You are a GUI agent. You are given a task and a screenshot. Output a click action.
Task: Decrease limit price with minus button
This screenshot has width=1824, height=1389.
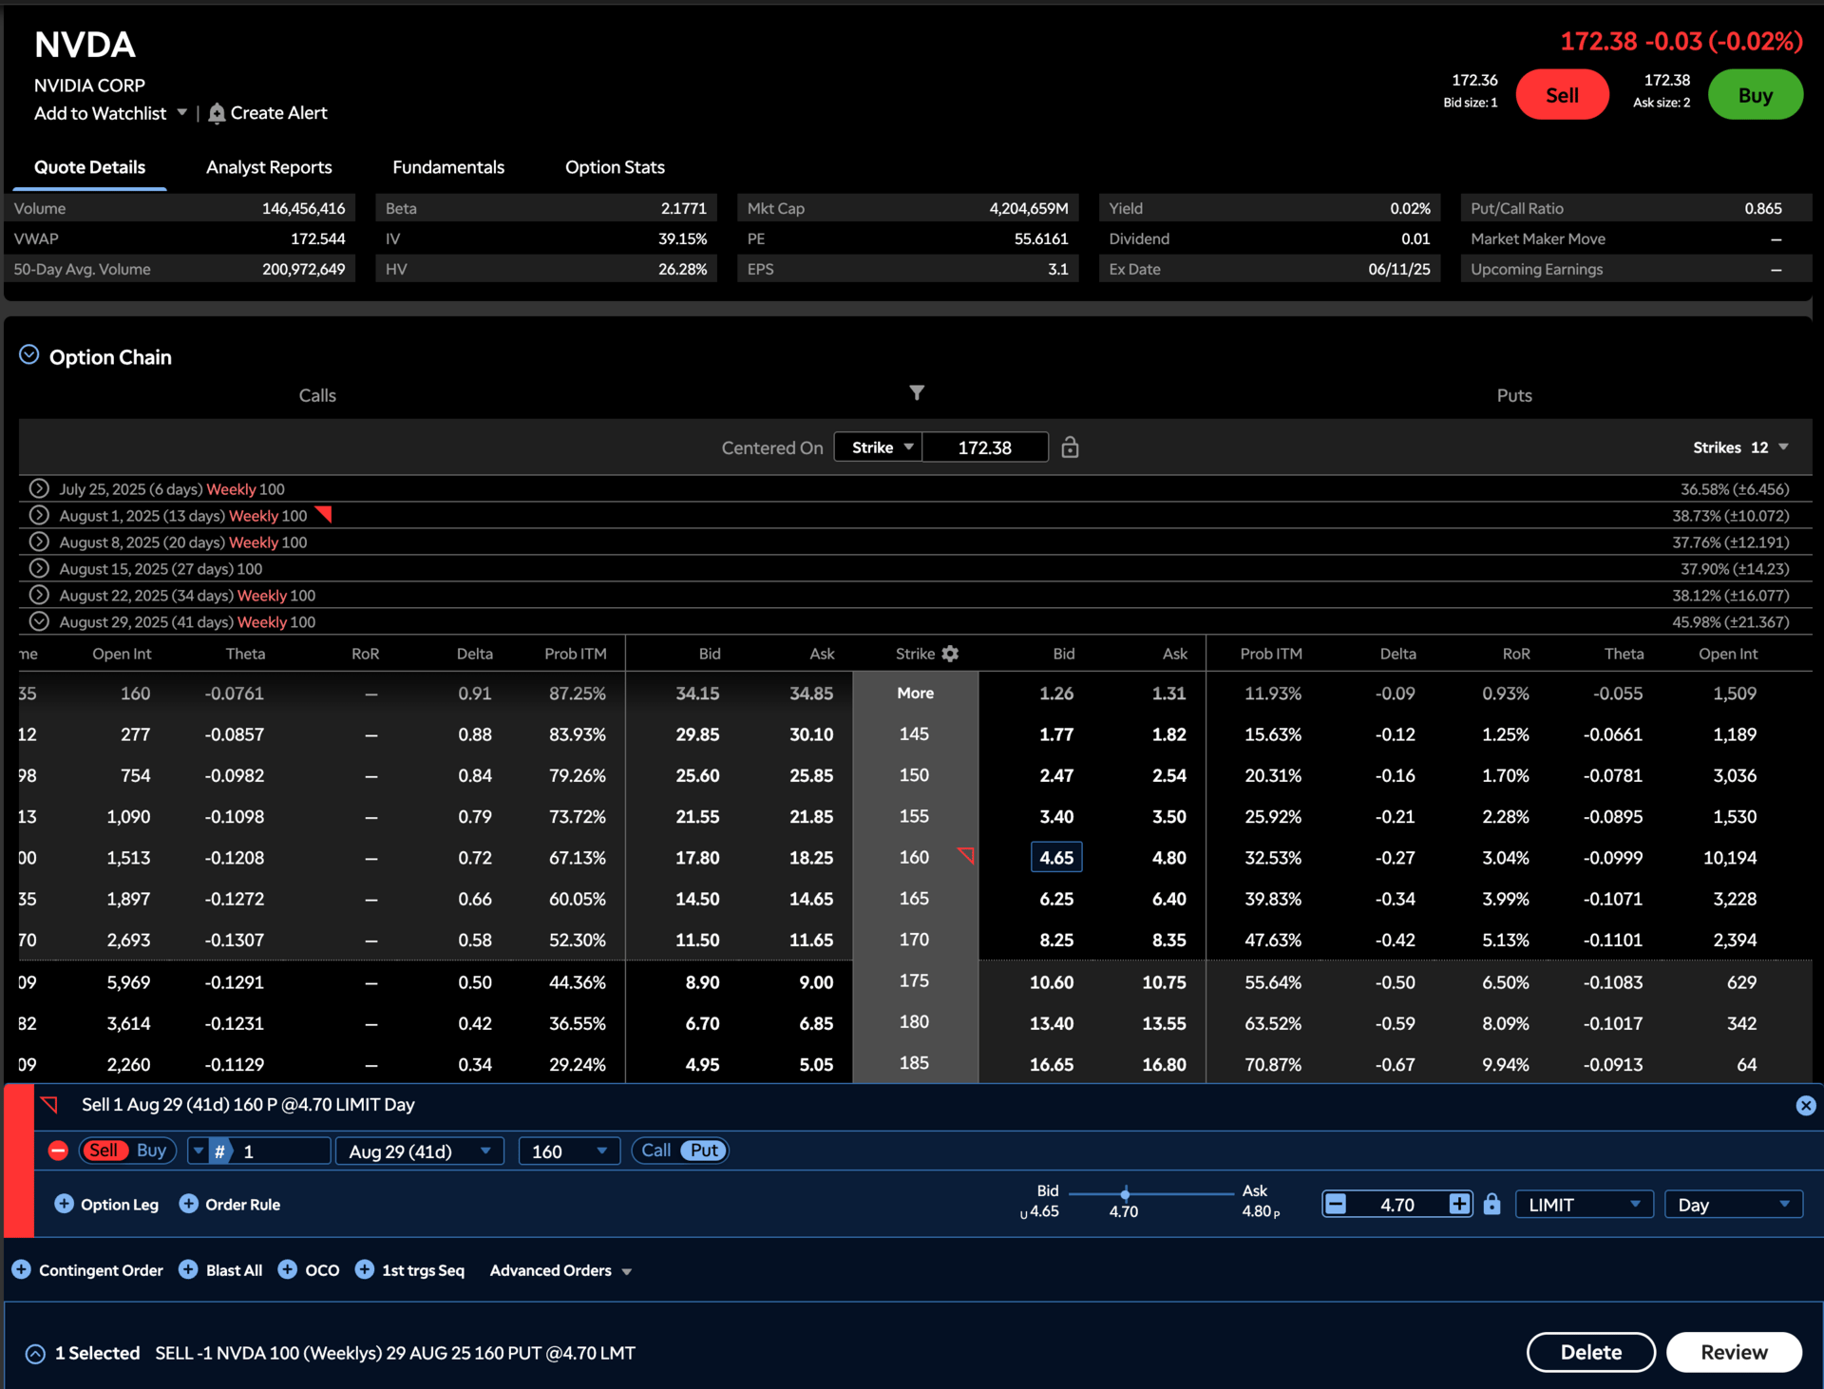click(1336, 1205)
